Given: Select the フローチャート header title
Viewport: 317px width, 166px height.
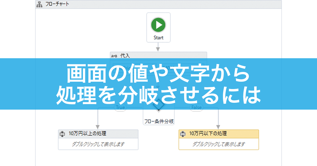Looking at the screenshot, I should click(57, 4).
